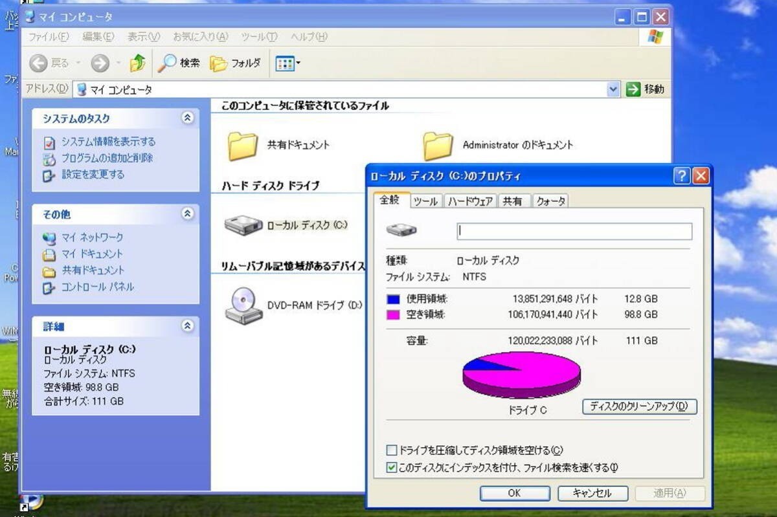Switch to the ハードウェア tab
The width and height of the screenshot is (777, 517).
tap(471, 201)
